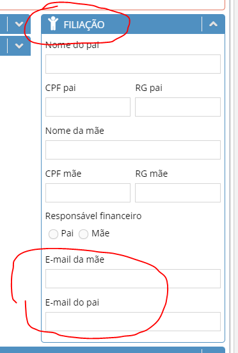Click the FILIAÇÃO header title
This screenshot has height=353, width=238.
pyautogui.click(x=84, y=24)
